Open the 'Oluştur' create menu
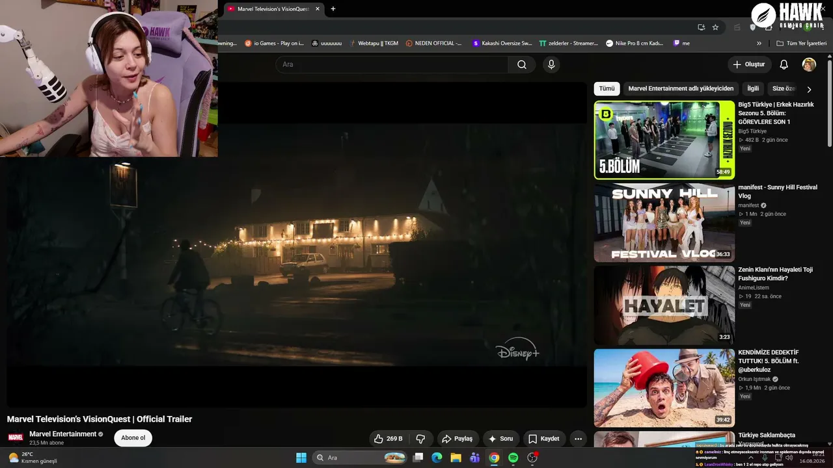The image size is (833, 468). click(749, 64)
